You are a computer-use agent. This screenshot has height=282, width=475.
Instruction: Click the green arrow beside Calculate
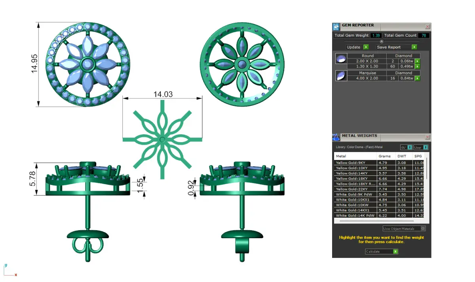(x=395, y=251)
